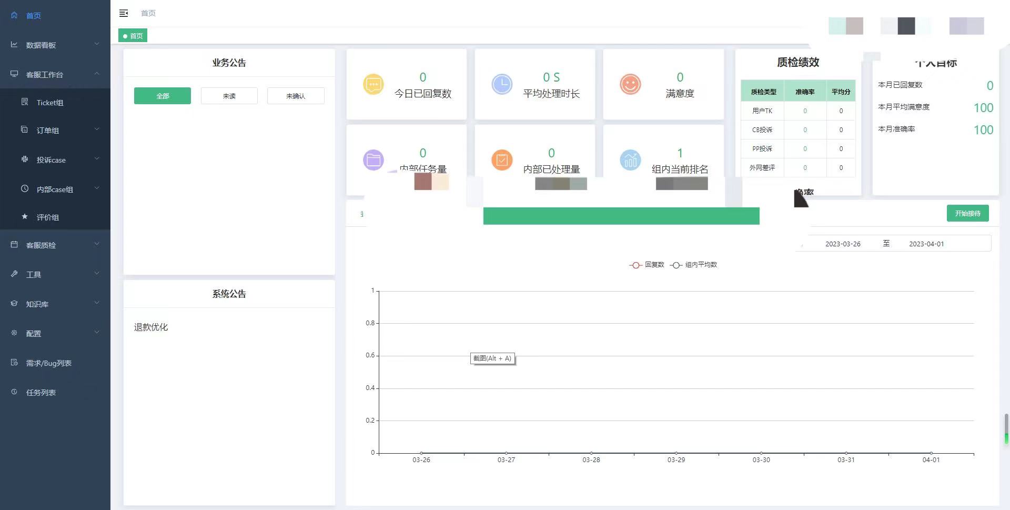Expand the 配置 menu arrow
The width and height of the screenshot is (1010, 510).
pyautogui.click(x=97, y=333)
